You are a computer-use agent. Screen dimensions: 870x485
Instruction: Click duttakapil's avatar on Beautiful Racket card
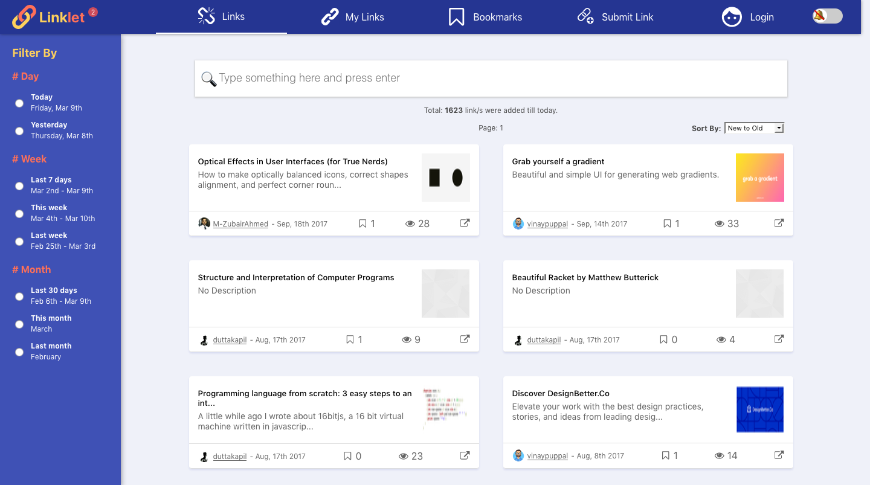tap(518, 339)
